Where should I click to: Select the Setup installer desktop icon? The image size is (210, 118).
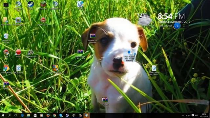(x=6, y=53)
